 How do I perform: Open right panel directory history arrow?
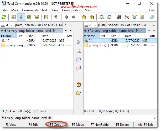click(x=154, y=30)
